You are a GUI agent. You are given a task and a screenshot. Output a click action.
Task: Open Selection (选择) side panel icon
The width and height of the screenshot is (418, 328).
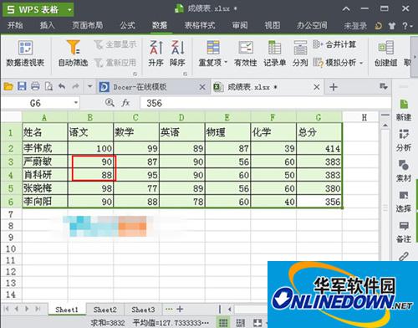coord(404,202)
